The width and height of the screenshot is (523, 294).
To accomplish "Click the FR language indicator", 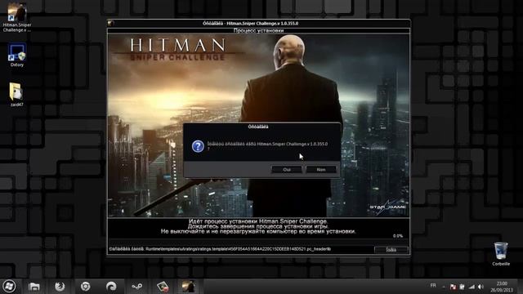I will point(433,286).
